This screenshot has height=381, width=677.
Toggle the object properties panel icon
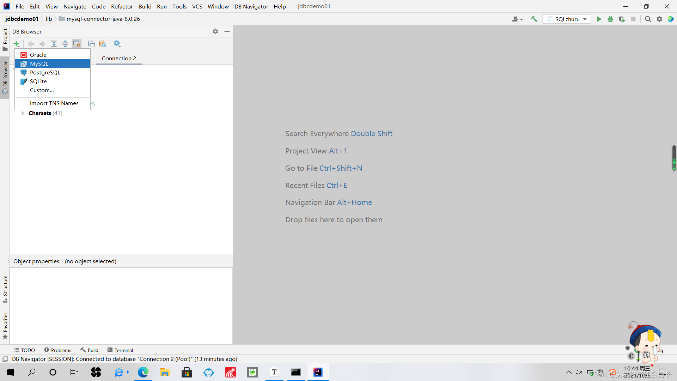click(x=77, y=44)
